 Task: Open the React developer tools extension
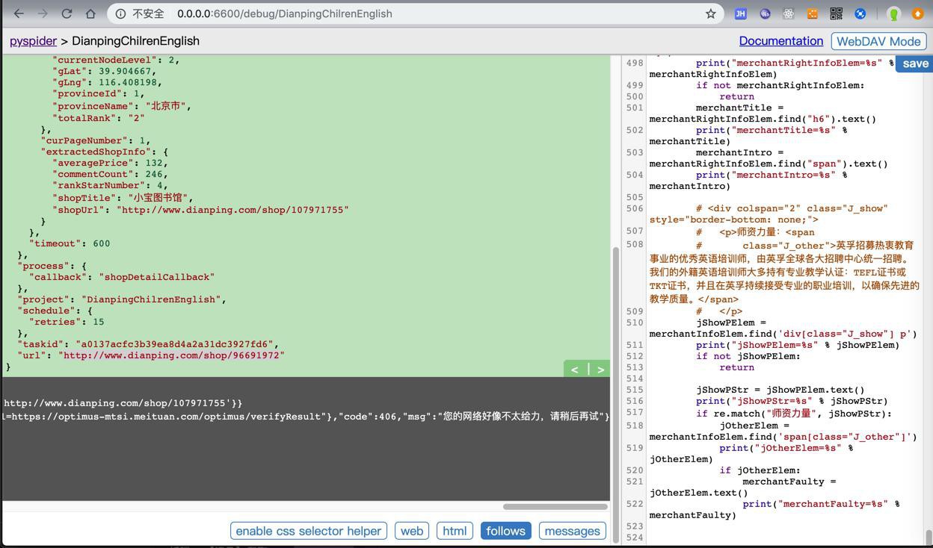789,13
